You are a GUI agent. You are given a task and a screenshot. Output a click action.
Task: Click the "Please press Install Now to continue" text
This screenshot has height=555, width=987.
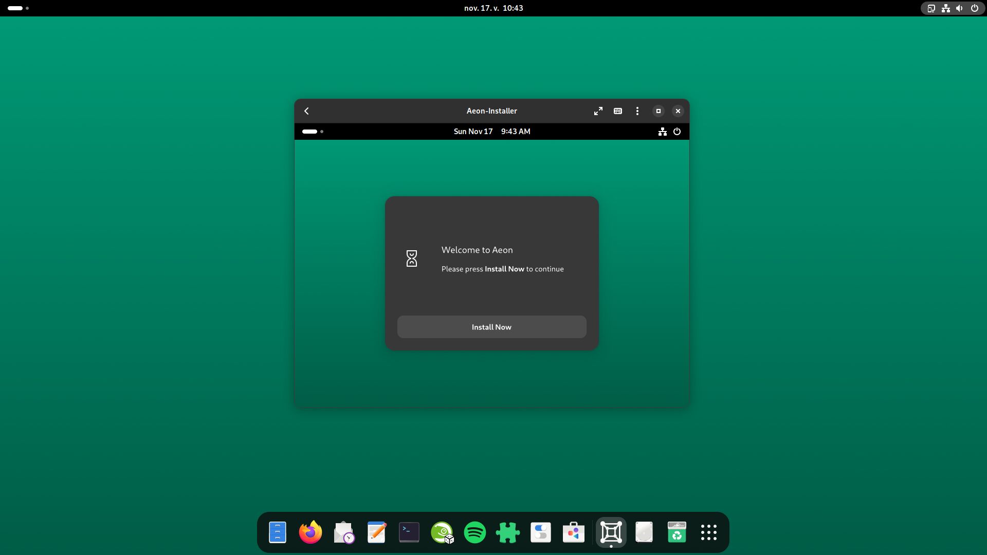click(x=502, y=269)
